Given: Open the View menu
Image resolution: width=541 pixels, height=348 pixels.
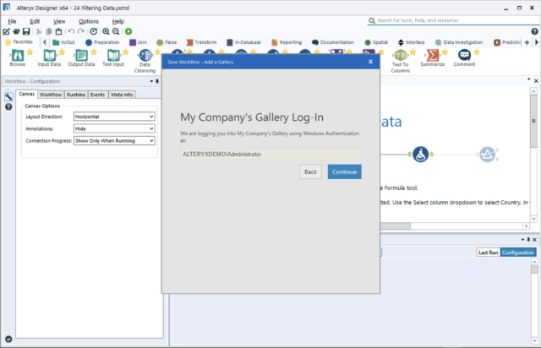Looking at the screenshot, I should click(x=59, y=21).
